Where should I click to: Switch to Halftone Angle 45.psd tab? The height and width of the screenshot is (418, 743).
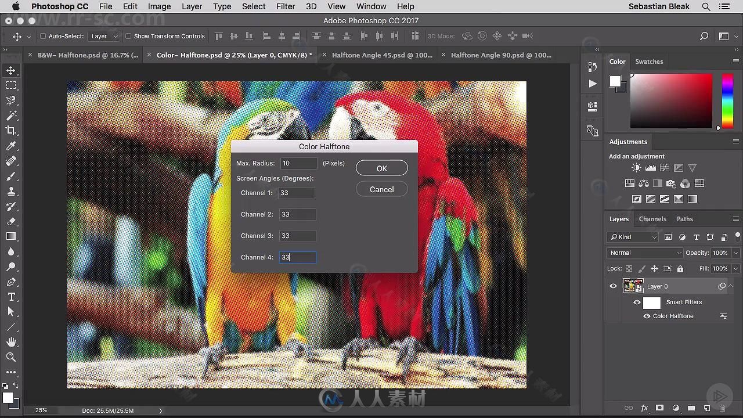382,55
